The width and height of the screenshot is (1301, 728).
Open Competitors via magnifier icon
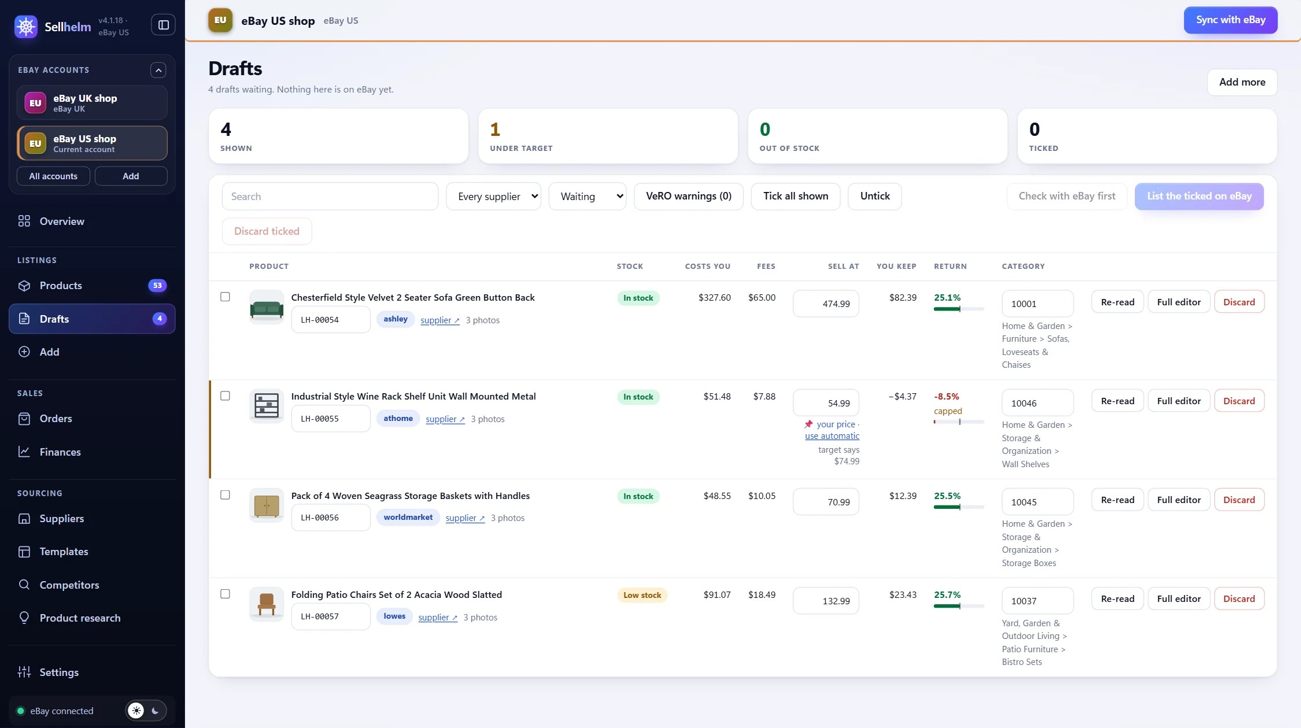[x=24, y=585]
